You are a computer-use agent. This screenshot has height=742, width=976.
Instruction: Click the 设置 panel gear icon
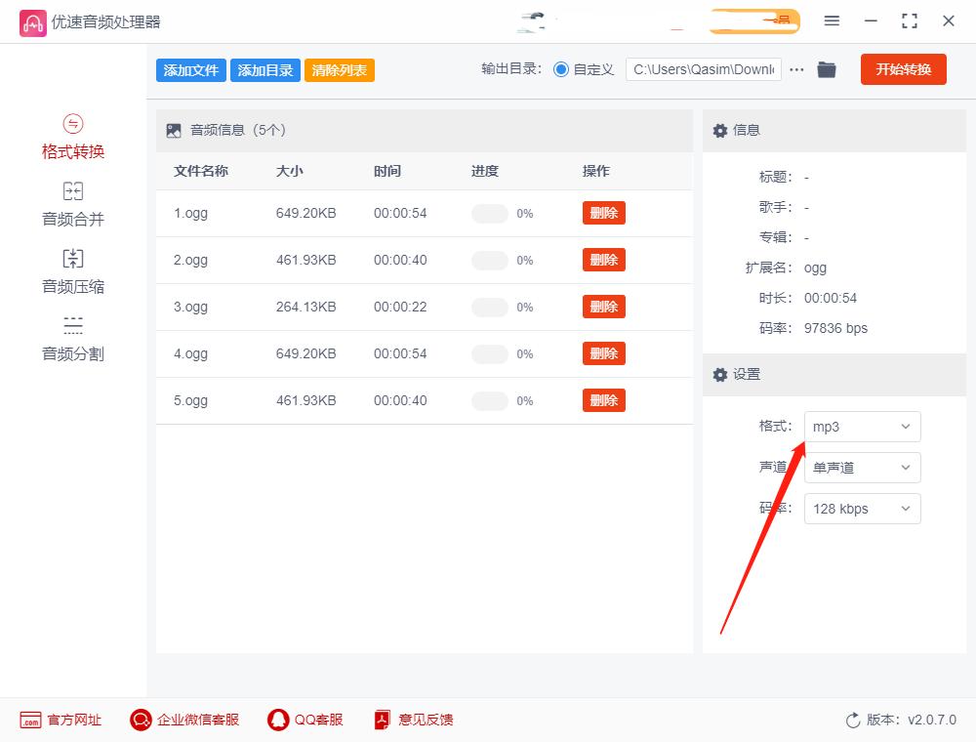pos(719,375)
